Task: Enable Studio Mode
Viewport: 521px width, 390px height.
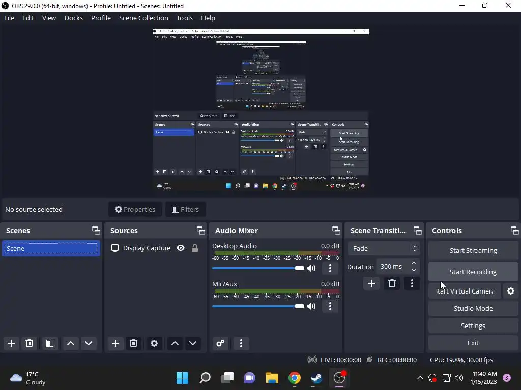Action: tap(473, 308)
